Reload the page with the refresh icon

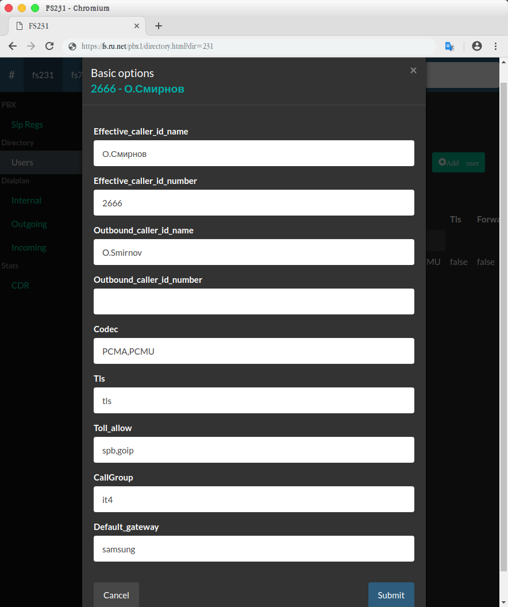(49, 47)
